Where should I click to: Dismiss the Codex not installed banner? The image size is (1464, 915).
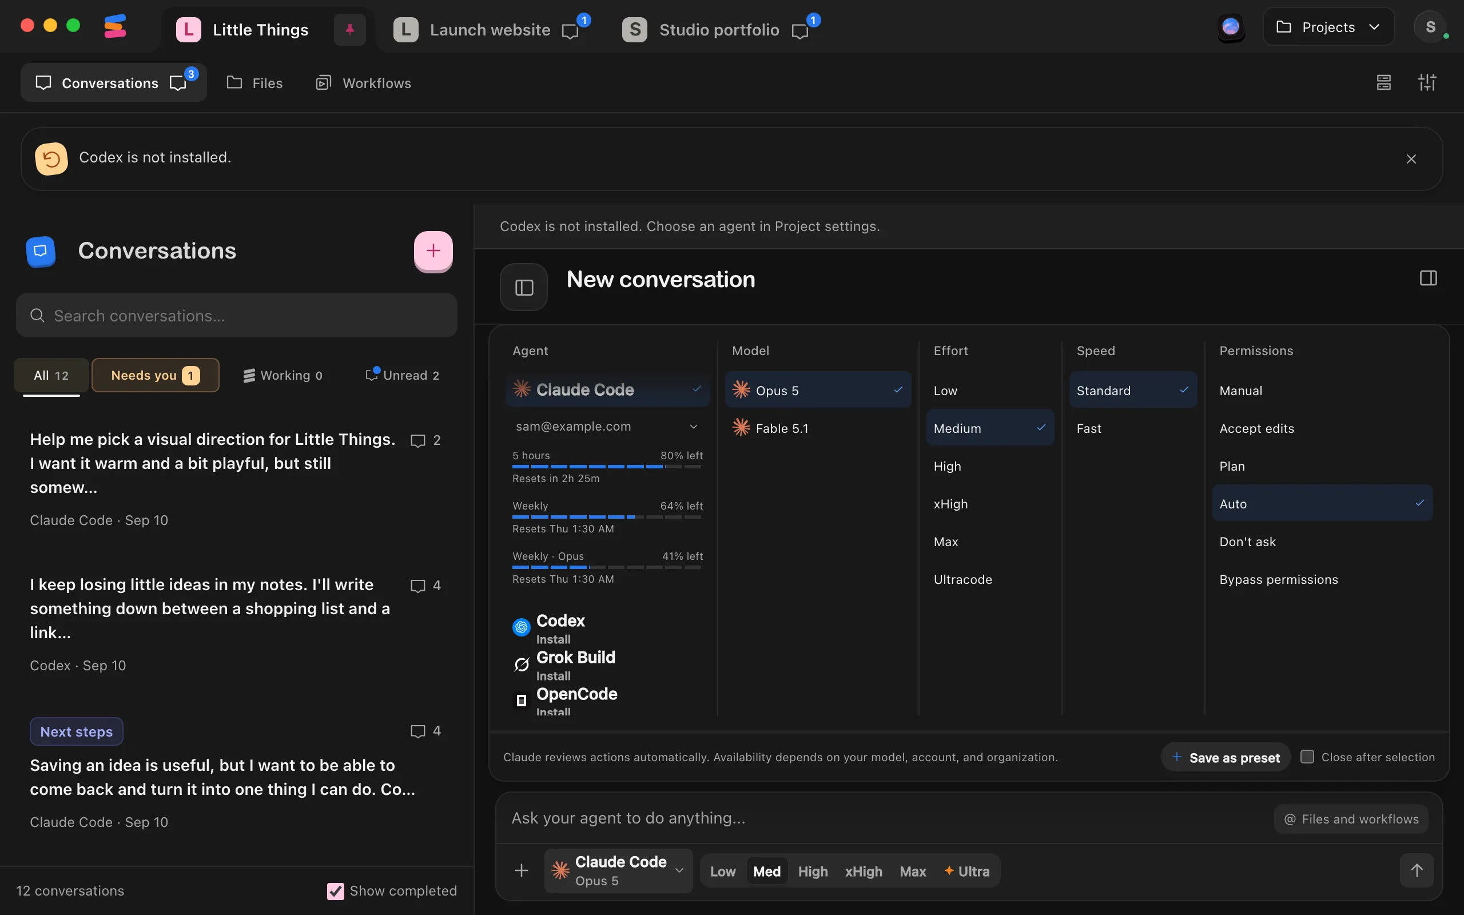[x=1411, y=159]
